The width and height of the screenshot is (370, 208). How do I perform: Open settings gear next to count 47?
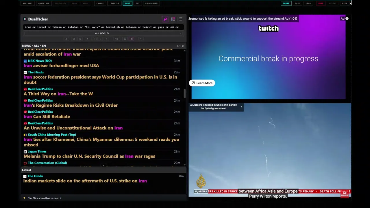(182, 46)
